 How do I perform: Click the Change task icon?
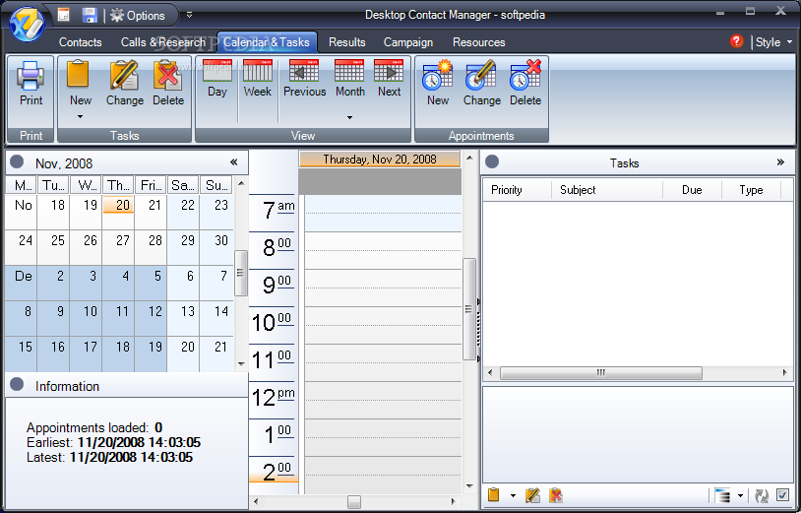pos(124,75)
